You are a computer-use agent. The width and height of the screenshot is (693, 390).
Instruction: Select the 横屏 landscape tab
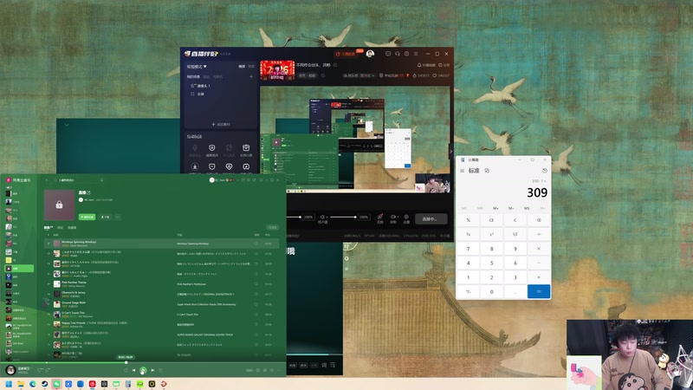tap(242, 67)
